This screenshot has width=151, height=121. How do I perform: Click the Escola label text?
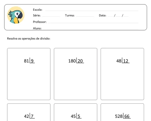pyautogui.click(x=38, y=10)
